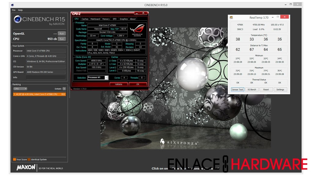Close the CPU-Z window

coord(143,13)
